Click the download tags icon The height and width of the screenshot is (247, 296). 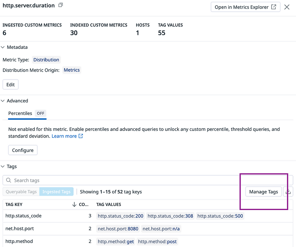pyautogui.click(x=289, y=192)
